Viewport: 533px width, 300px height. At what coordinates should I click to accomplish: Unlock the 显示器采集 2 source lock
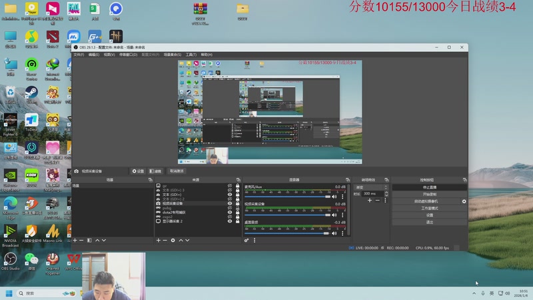[238, 221]
